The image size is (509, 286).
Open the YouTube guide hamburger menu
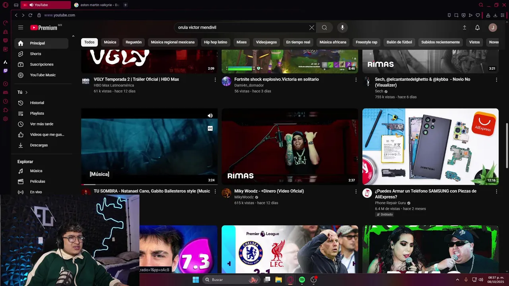(21, 27)
